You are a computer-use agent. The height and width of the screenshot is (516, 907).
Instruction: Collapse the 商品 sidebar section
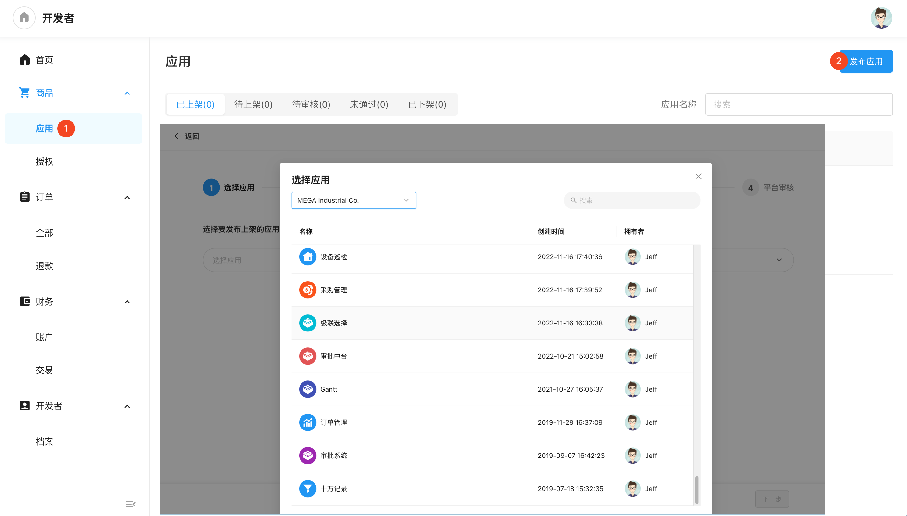127,93
